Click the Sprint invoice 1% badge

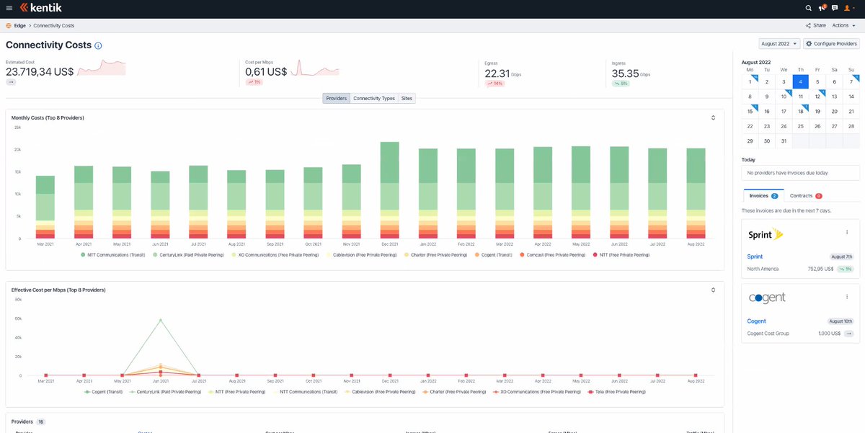[x=846, y=269]
